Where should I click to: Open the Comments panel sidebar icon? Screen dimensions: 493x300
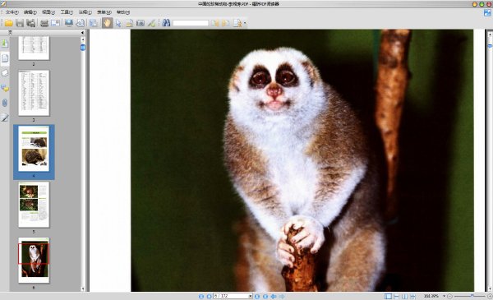pyautogui.click(x=5, y=89)
